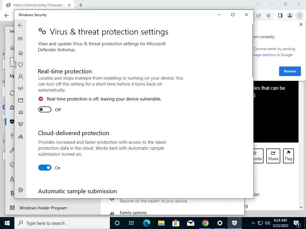Show hidden system tray icons
This screenshot has height=229, width=306.
point(253,223)
